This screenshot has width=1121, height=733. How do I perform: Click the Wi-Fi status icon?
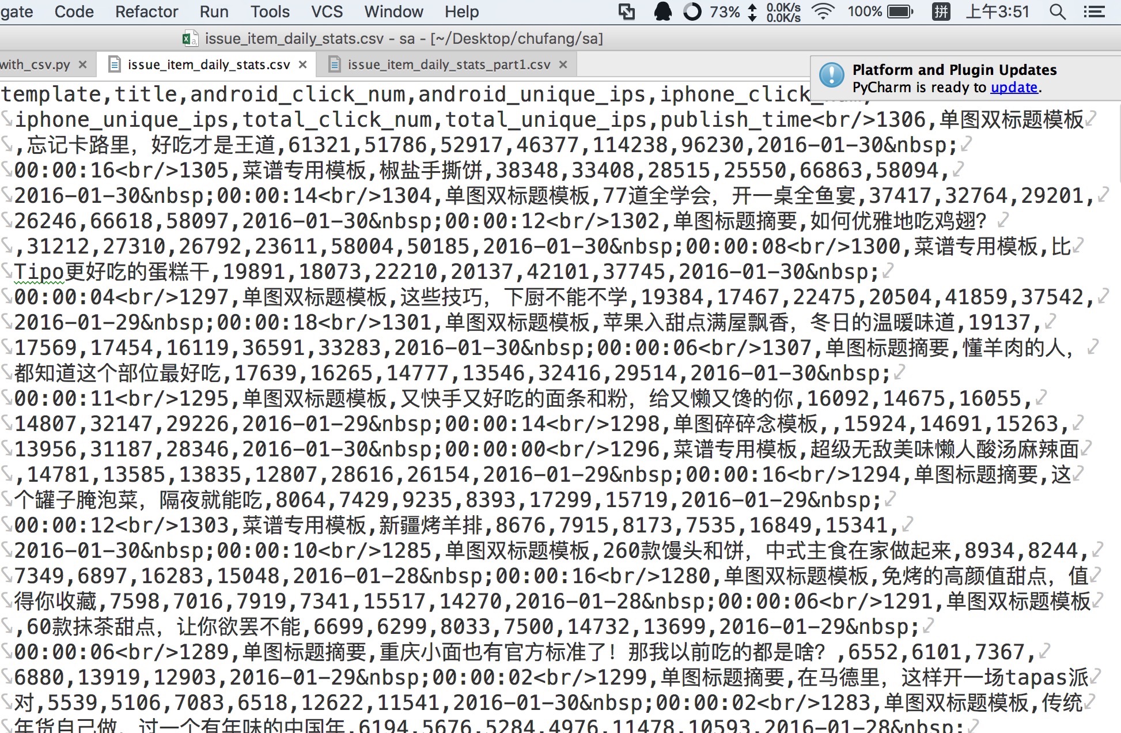click(823, 12)
